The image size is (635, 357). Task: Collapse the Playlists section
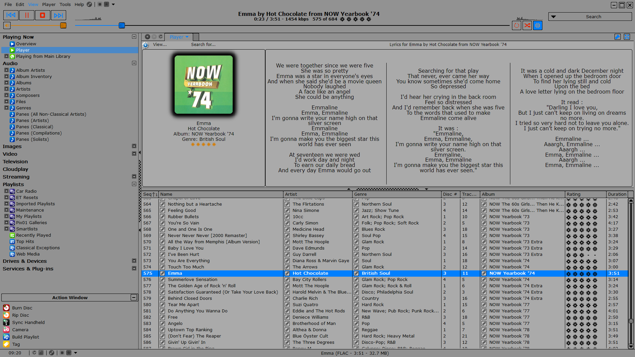[134, 184]
